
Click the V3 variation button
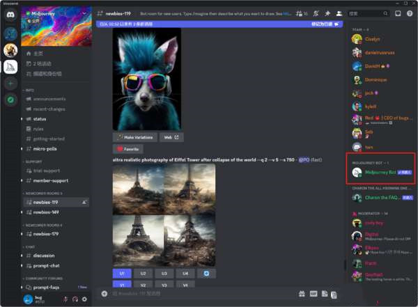point(164,285)
